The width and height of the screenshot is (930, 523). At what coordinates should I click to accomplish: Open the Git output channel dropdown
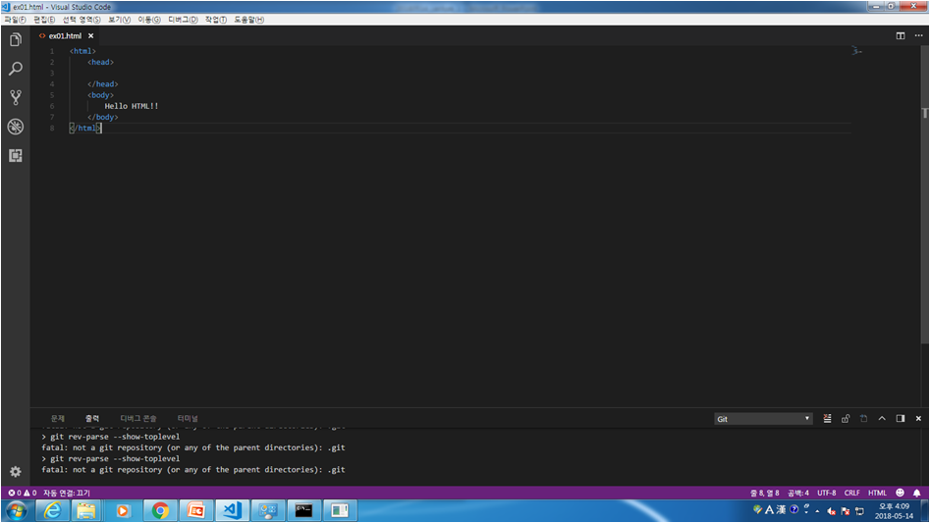763,419
